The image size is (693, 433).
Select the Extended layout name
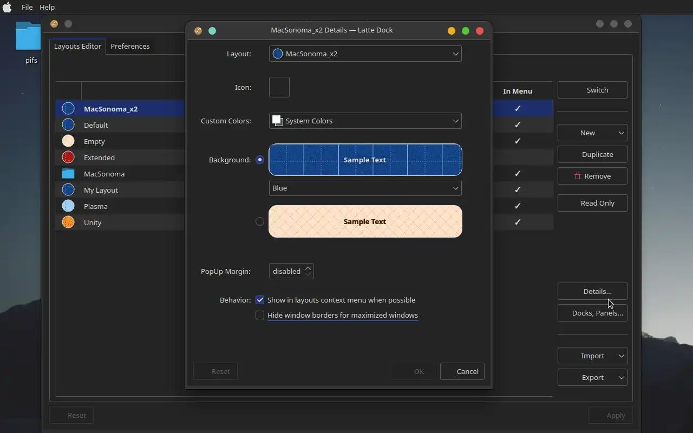tap(99, 158)
